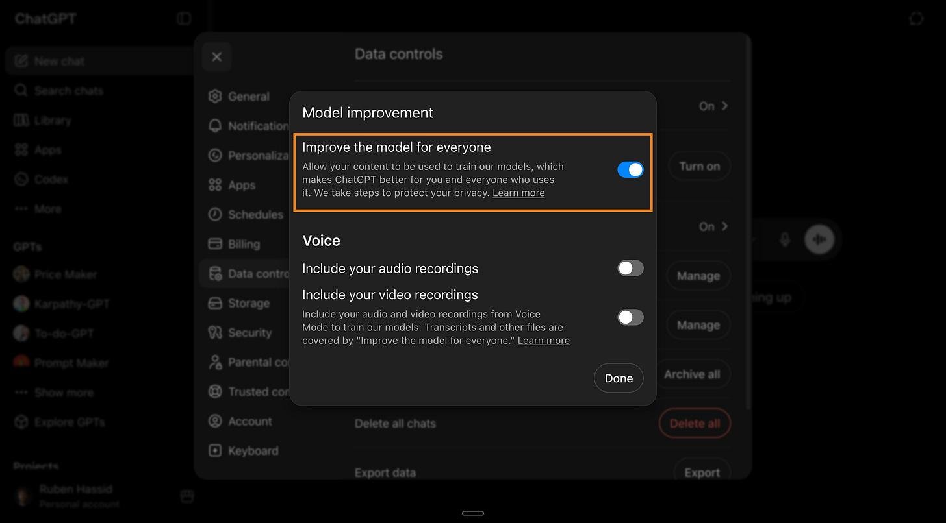The image size is (946, 523).
Task: Click the dashed circle icon at top right
Action: [x=916, y=19]
